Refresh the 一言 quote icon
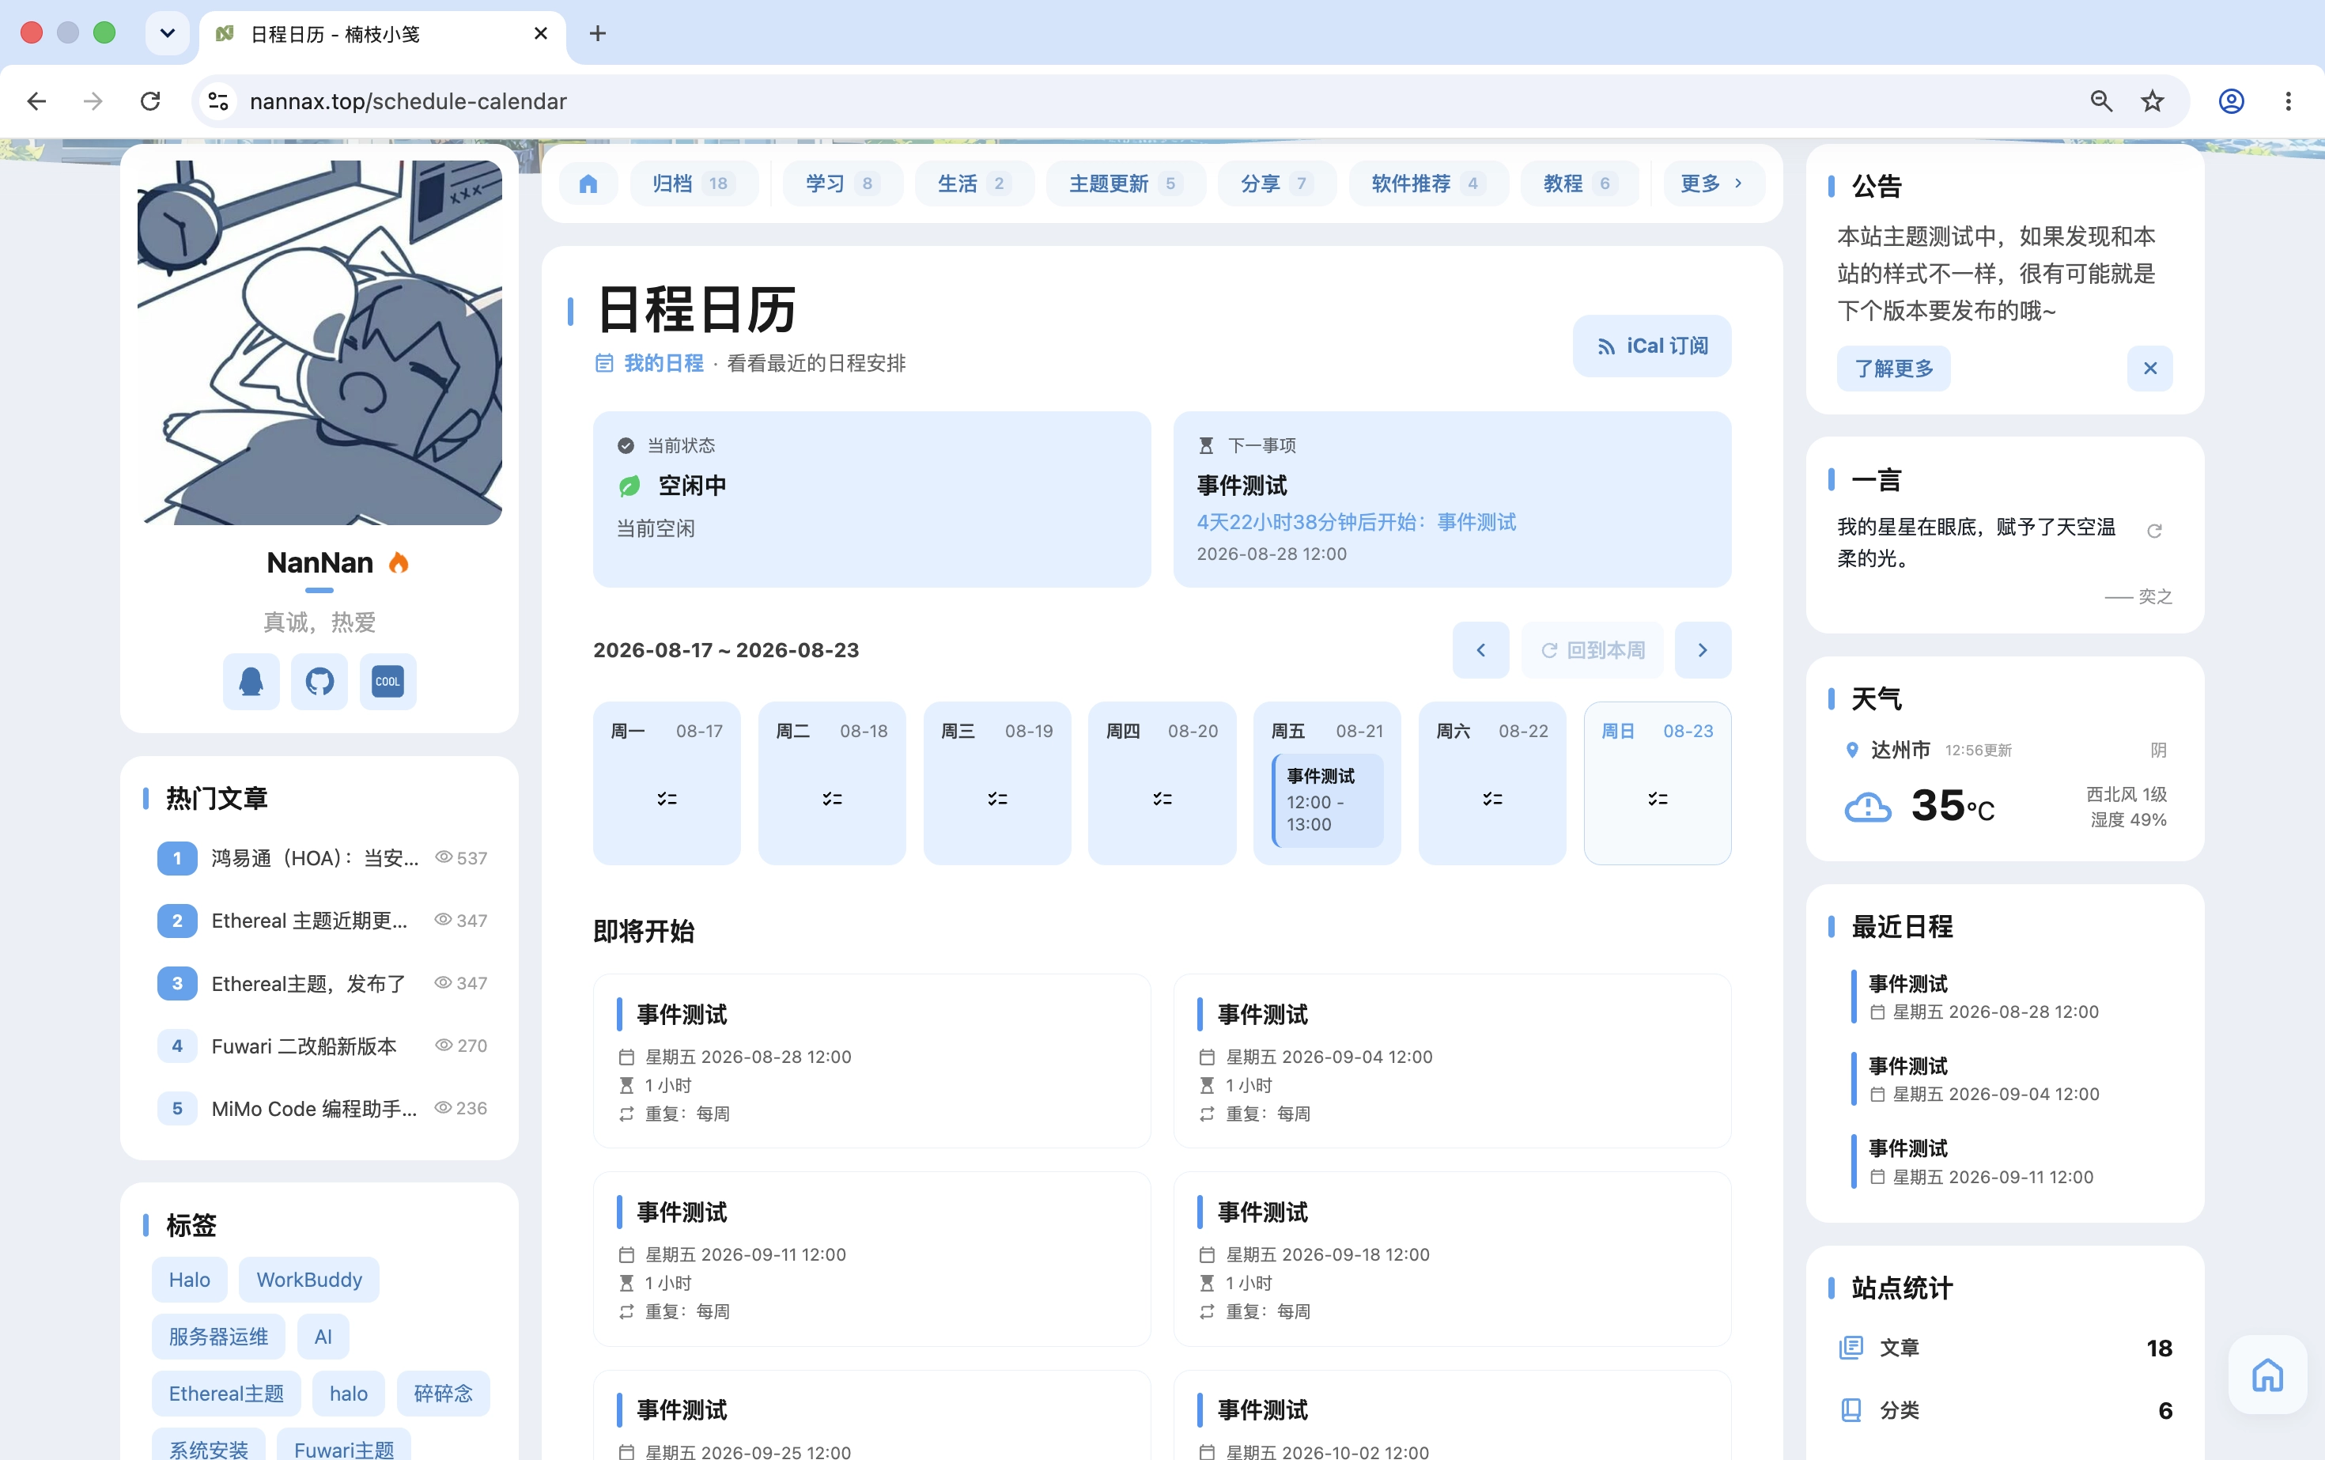The image size is (2325, 1460). point(2154,530)
